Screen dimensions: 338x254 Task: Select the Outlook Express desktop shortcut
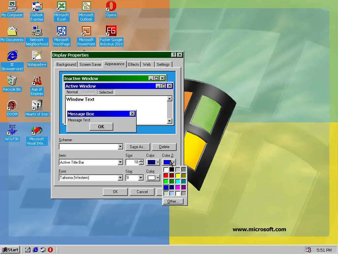pos(37,11)
